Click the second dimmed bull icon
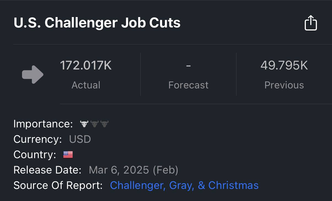The image size is (332, 201). pos(94,124)
